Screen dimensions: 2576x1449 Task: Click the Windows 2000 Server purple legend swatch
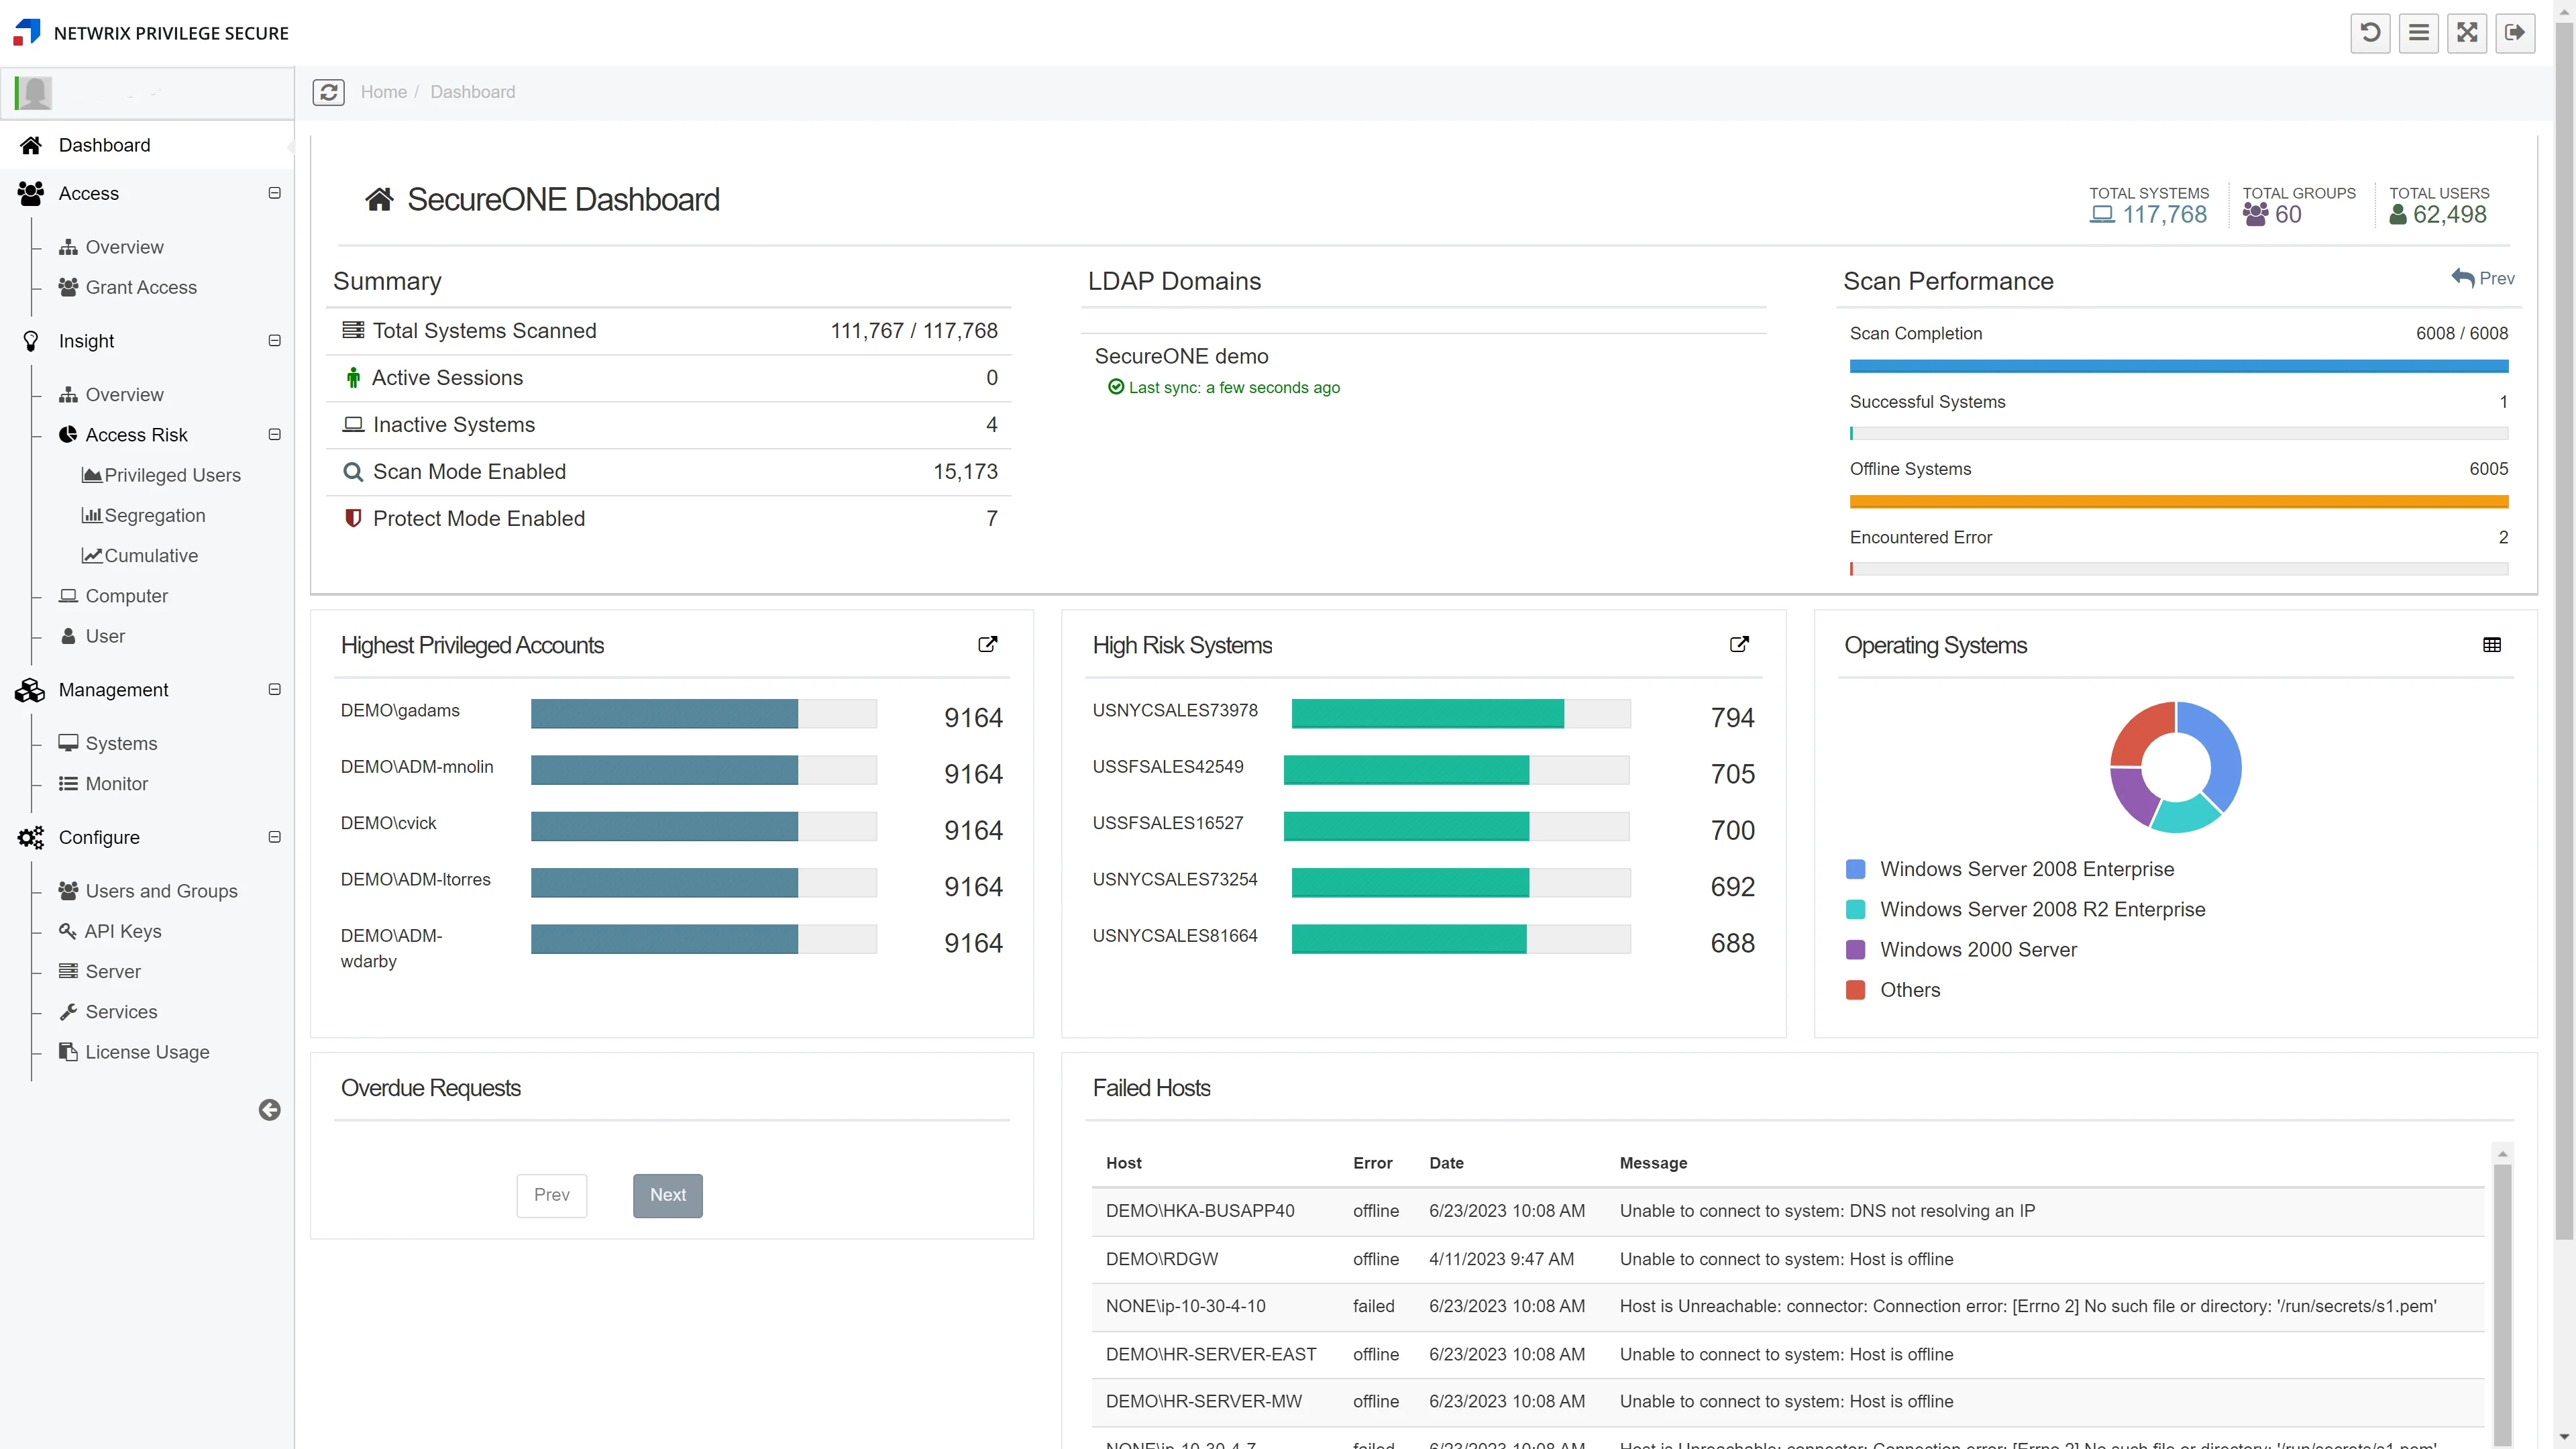pos(1855,949)
